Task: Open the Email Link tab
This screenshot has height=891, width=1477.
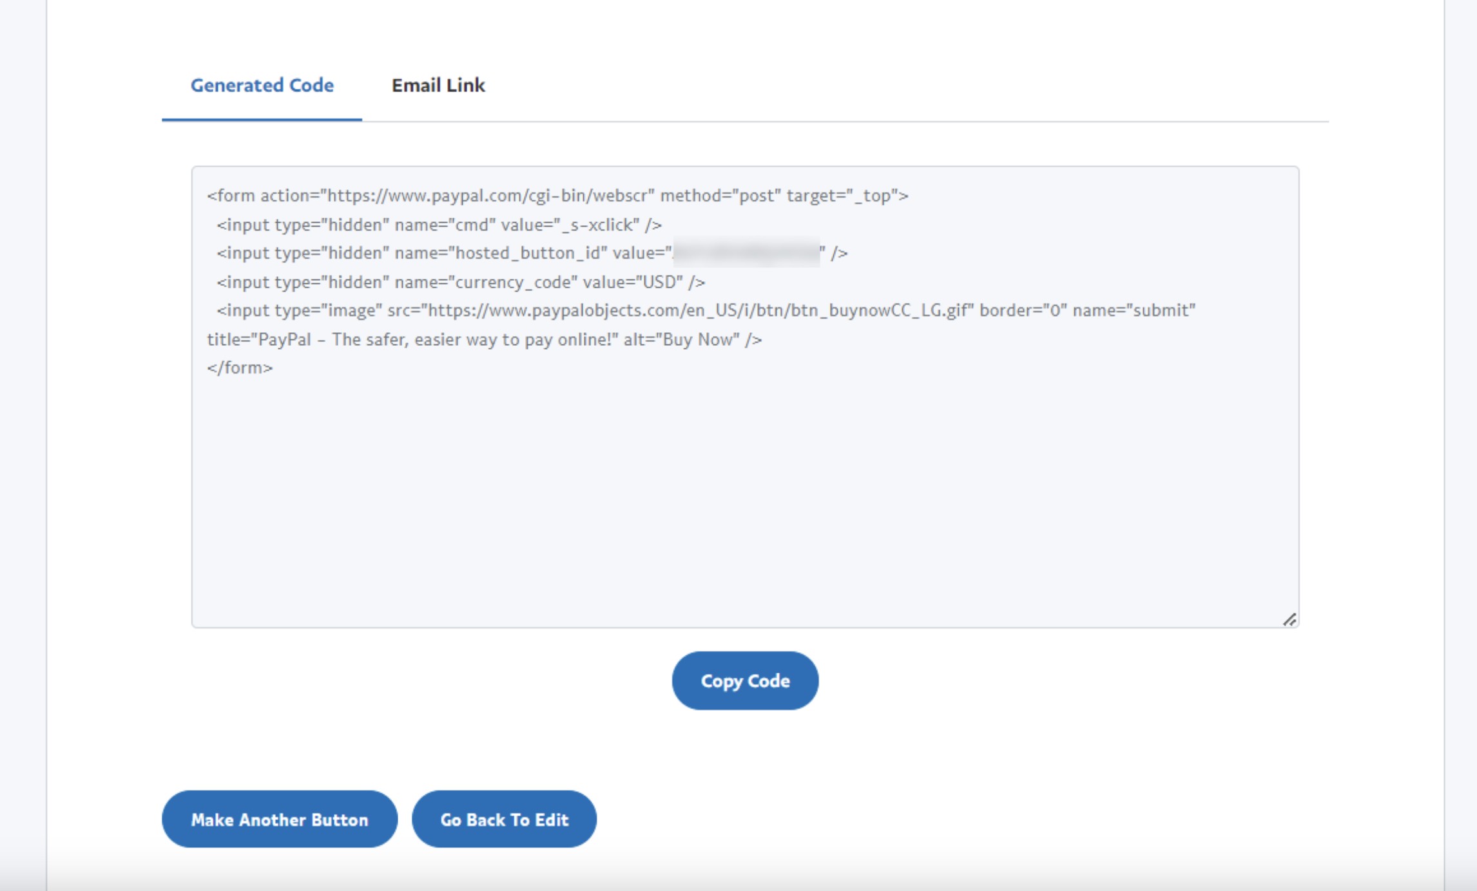Action: (x=438, y=85)
